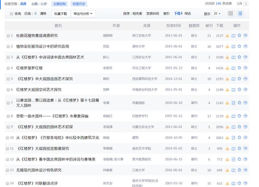
Task: Click 清除 to clear selections
Action: pos(43,13)
